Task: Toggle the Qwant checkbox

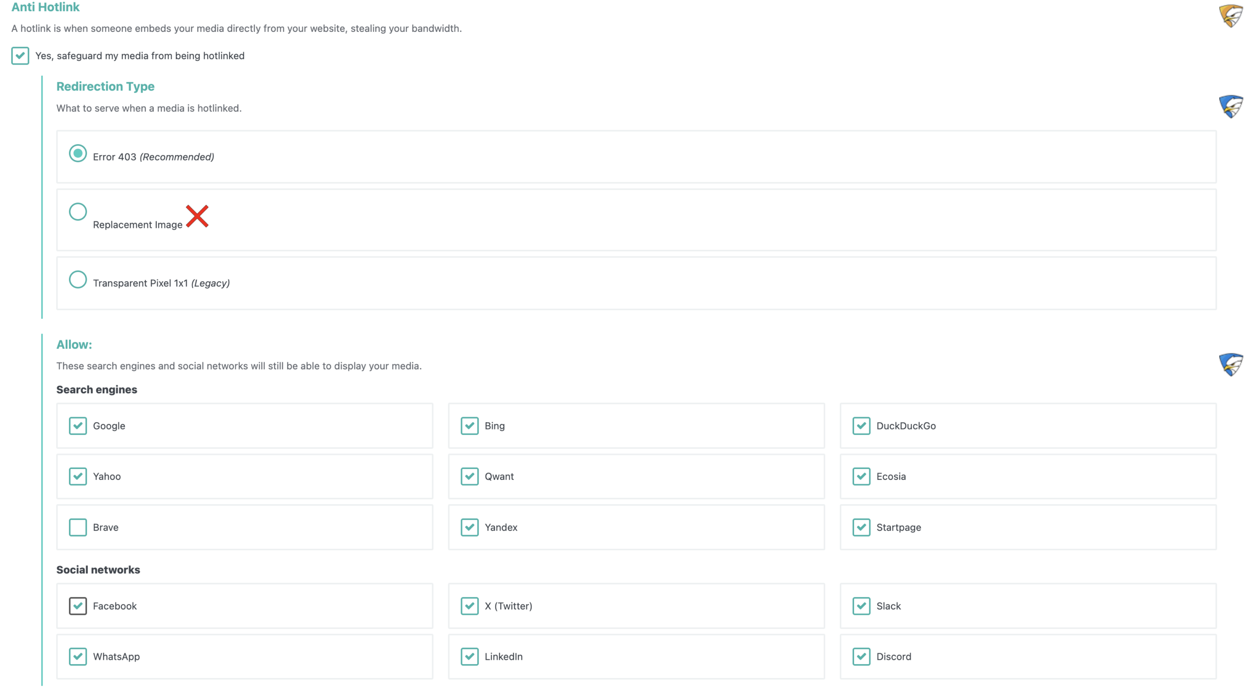Action: (469, 476)
